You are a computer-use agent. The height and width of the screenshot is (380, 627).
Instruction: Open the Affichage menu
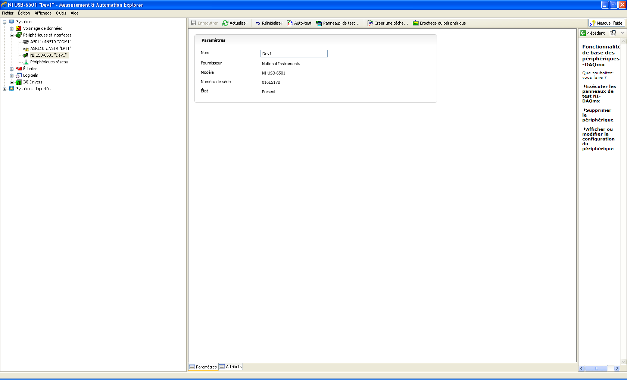[43, 13]
